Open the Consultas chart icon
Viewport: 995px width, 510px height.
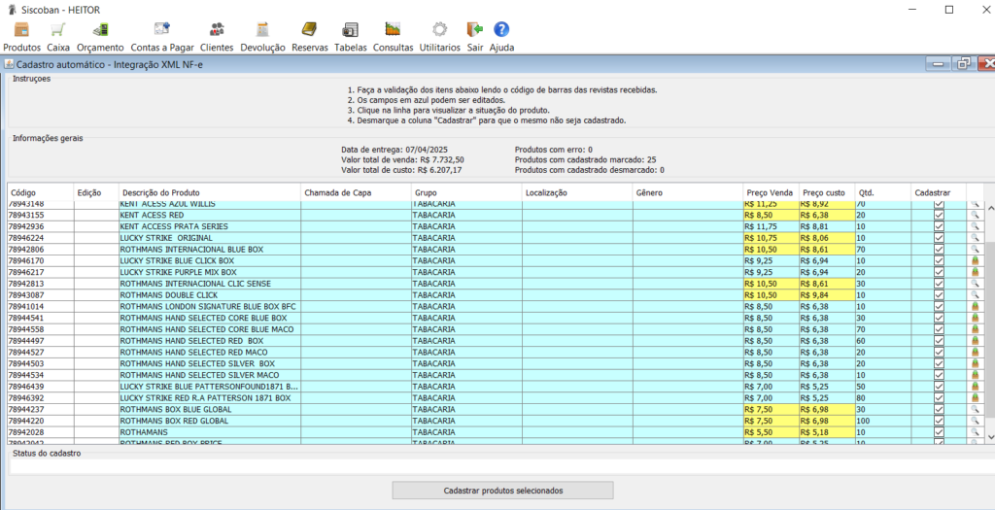(393, 29)
